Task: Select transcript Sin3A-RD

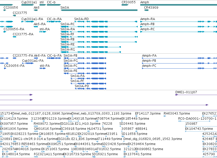Action: click(x=106, y=22)
